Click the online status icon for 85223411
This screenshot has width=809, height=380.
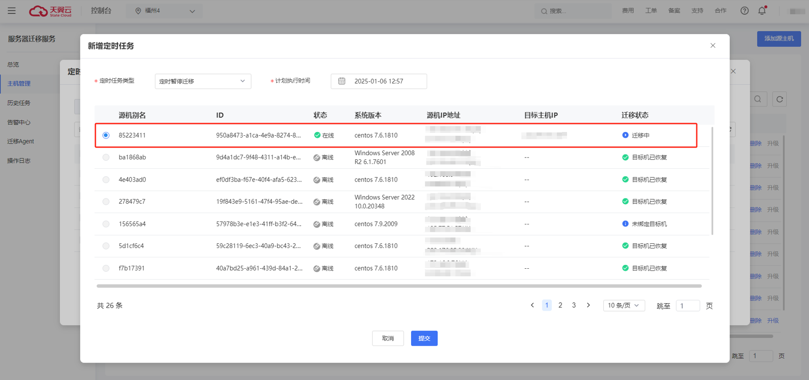(x=317, y=135)
